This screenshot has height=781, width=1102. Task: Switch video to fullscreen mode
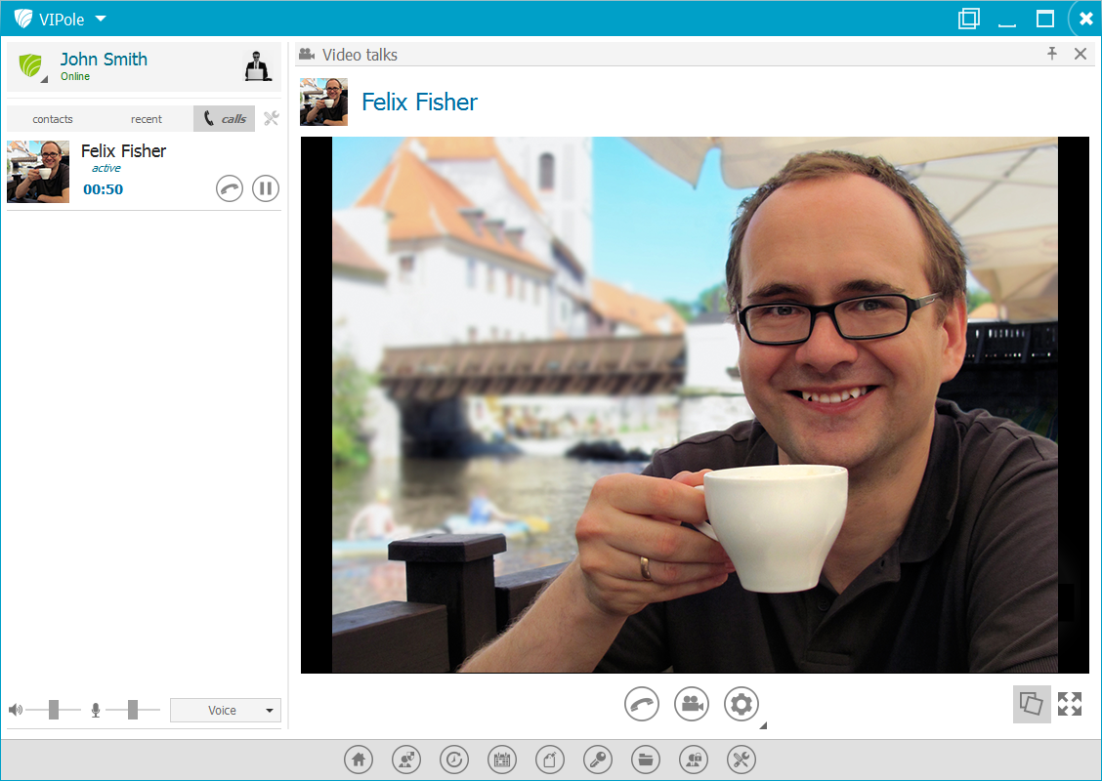[1070, 704]
